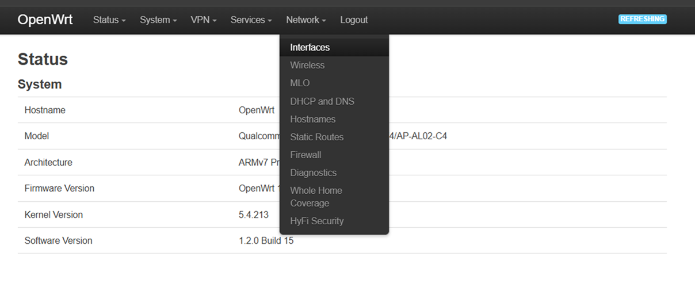This screenshot has width=695, height=291.
Task: Click the Hostname row label
Action: pyautogui.click(x=45, y=110)
